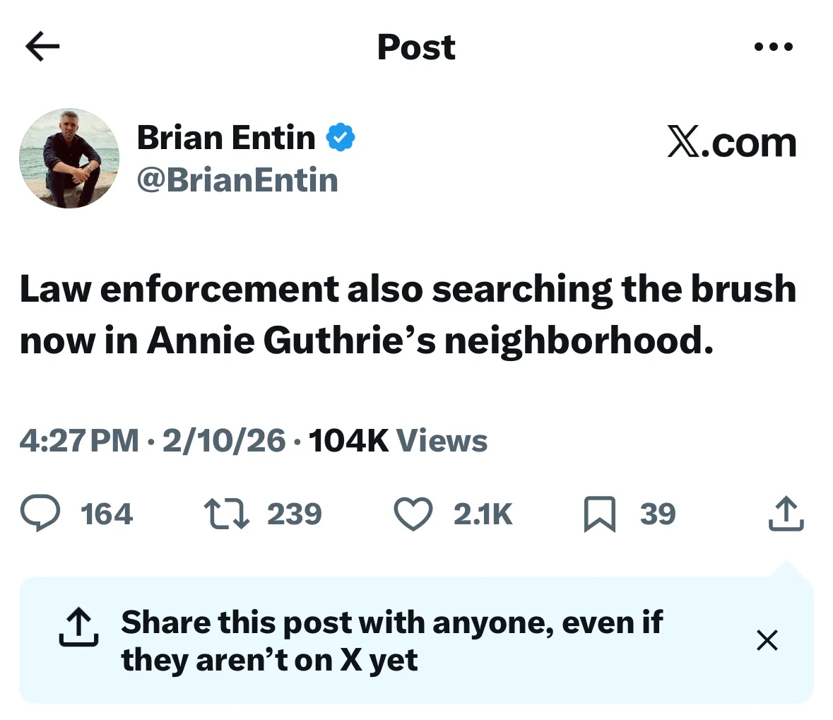Image resolution: width=833 pixels, height=720 pixels.
Task: Click the 104K Views count
Action: (x=398, y=441)
